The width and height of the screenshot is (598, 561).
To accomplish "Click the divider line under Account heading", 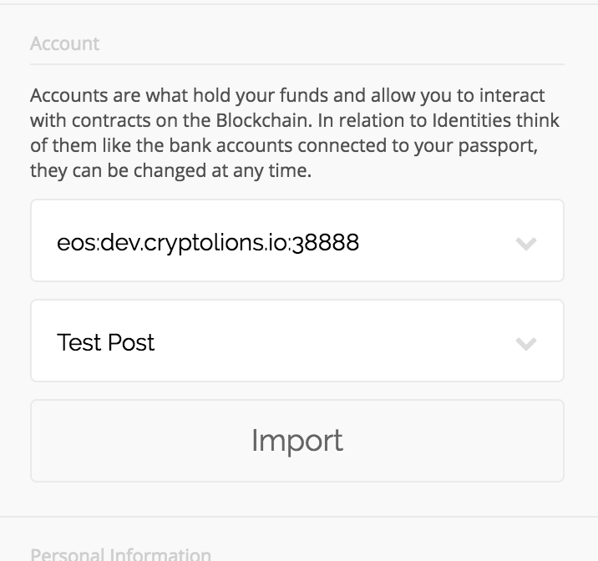I will click(297, 64).
